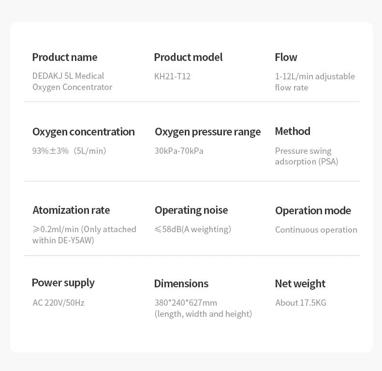Click the "Atomization rate" heading
The width and height of the screenshot is (382, 371).
[71, 210]
